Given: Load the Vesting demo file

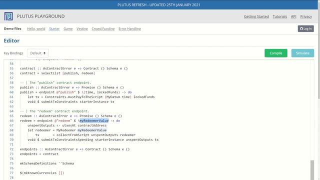Looking at the screenshot, I should 82,29.
